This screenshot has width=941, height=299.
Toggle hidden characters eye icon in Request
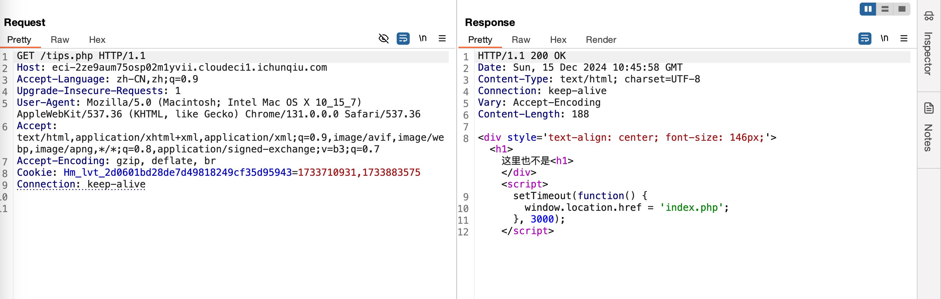pos(383,38)
